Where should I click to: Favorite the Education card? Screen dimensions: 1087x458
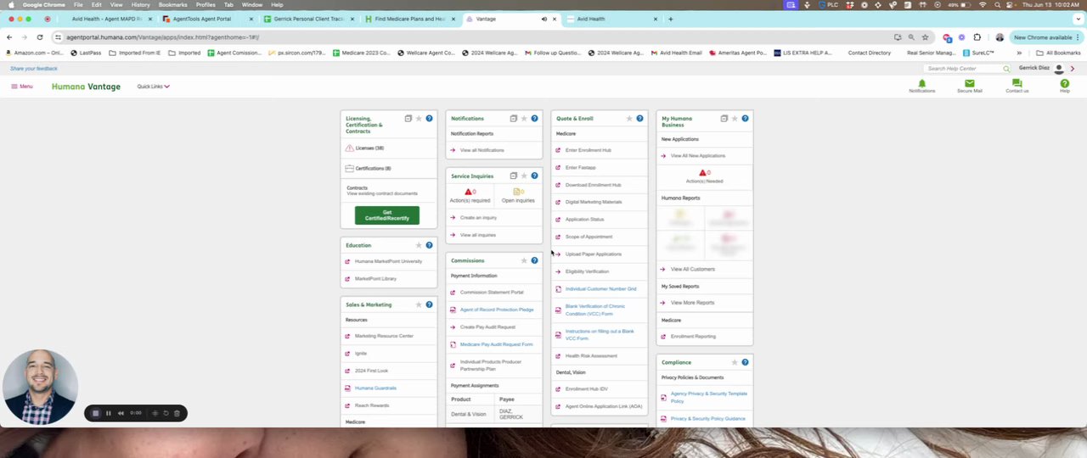(x=419, y=245)
